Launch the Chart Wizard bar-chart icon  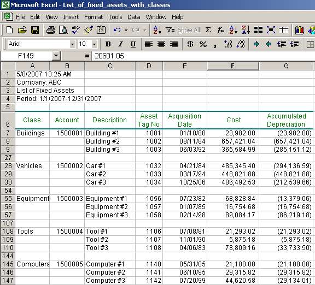(299, 30)
